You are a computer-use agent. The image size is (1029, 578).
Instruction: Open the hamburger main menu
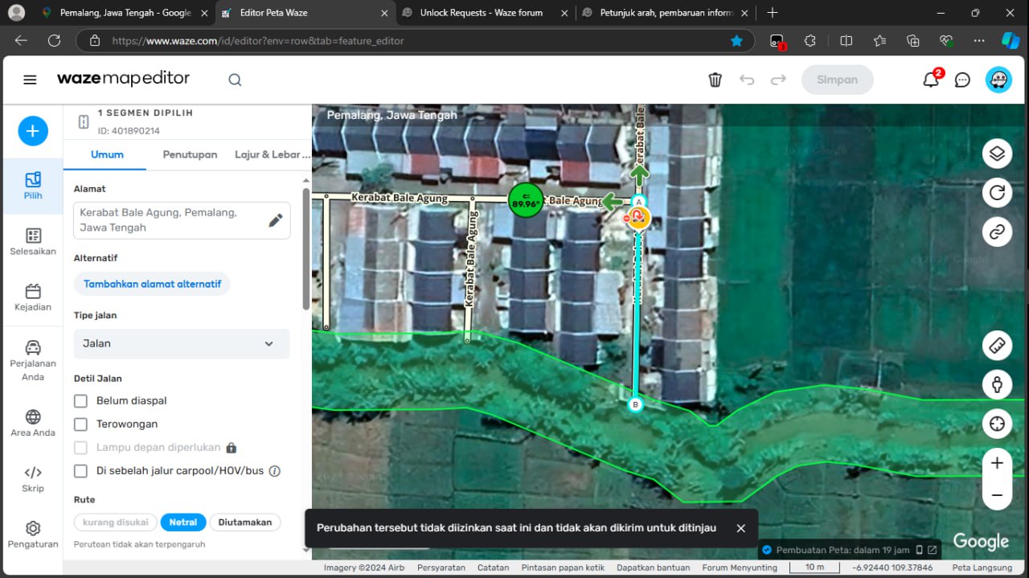30,80
